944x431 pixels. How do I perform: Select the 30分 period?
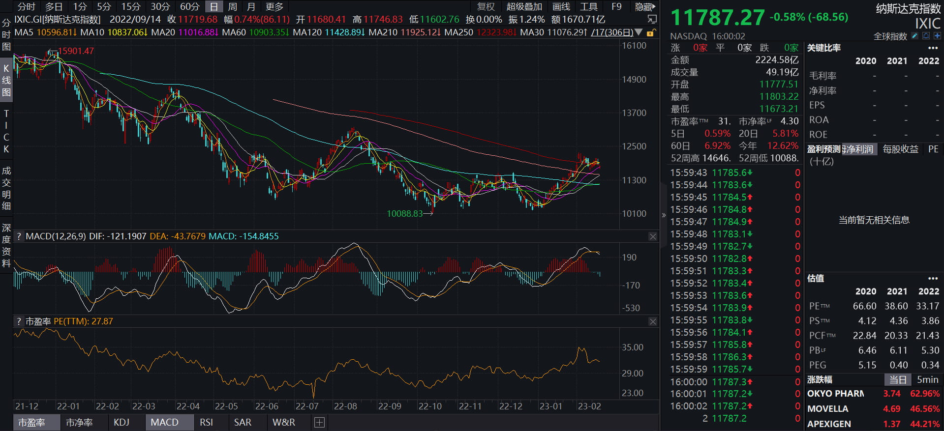pyautogui.click(x=160, y=7)
